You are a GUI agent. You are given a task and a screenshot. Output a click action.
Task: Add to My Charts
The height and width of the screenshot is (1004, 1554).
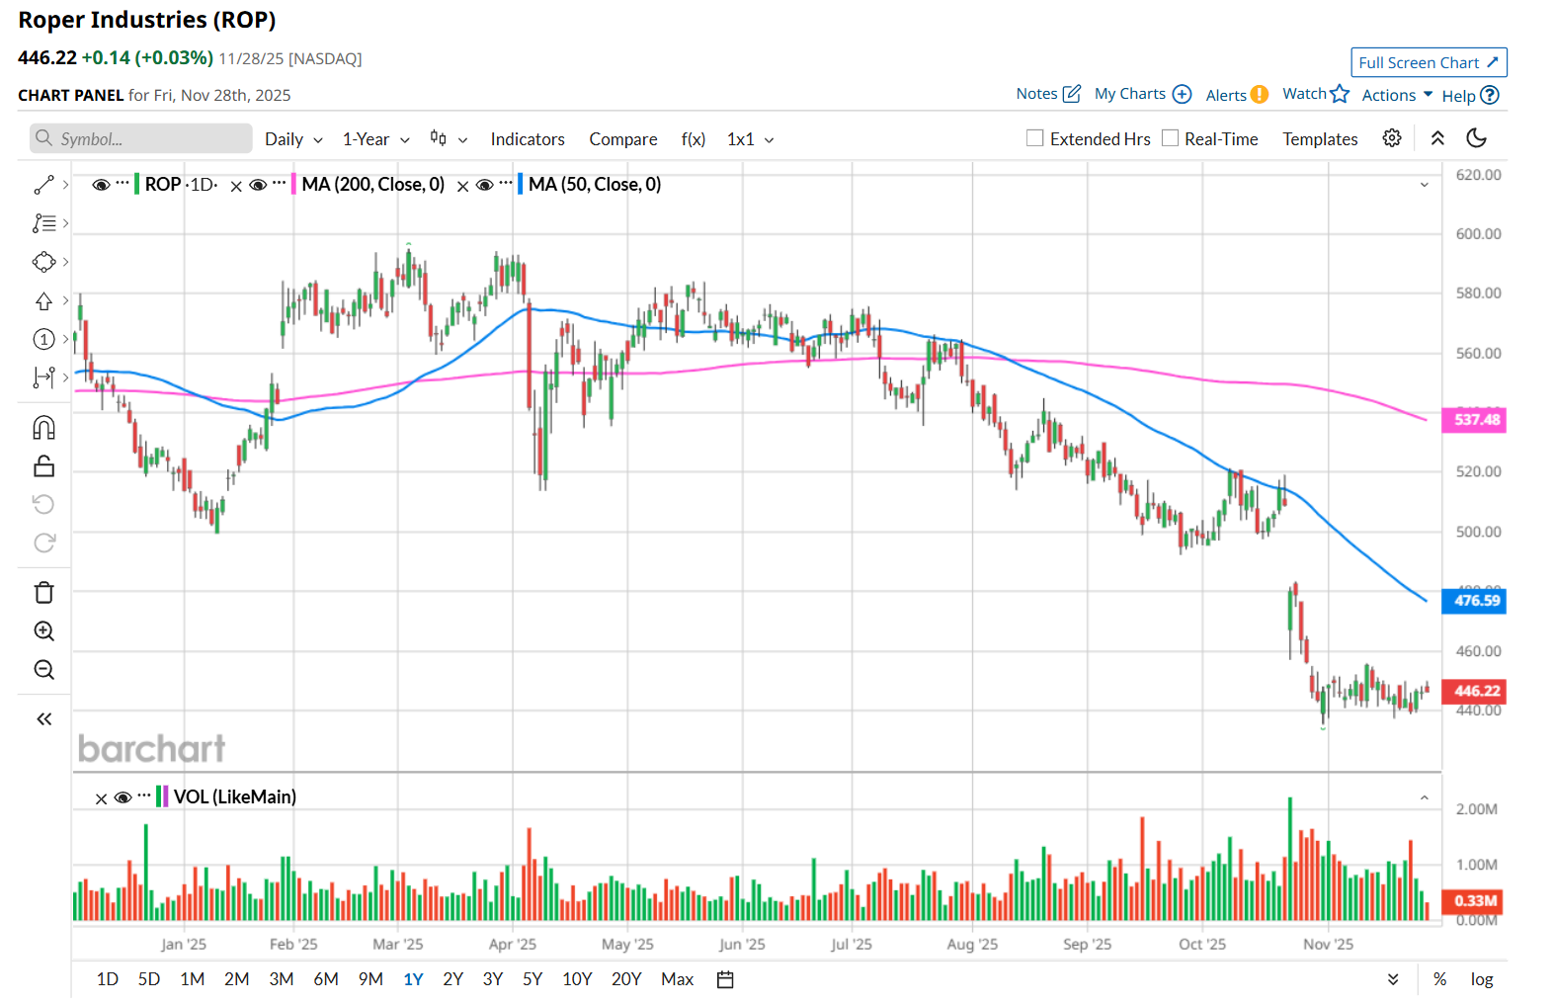(1143, 94)
